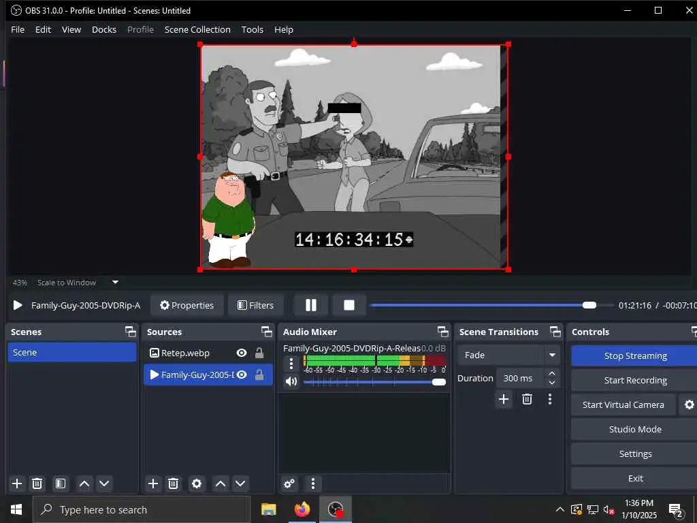Select Scene in the Scenes list
The image size is (697, 523).
point(72,352)
